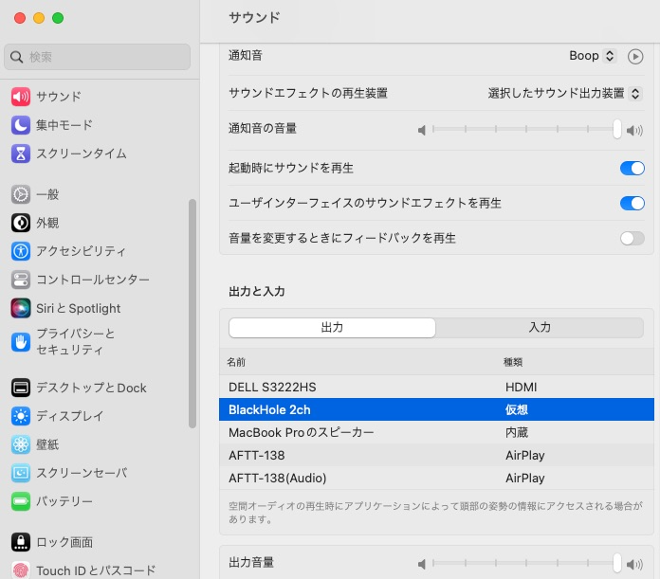Click the 検索 search field
Viewport: 660px width, 579px height.
98,57
